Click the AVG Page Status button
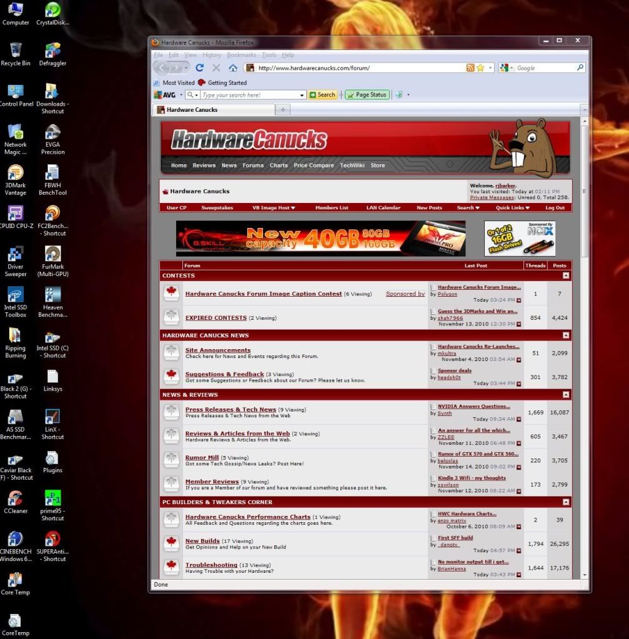The height and width of the screenshot is (639, 629). point(367,94)
